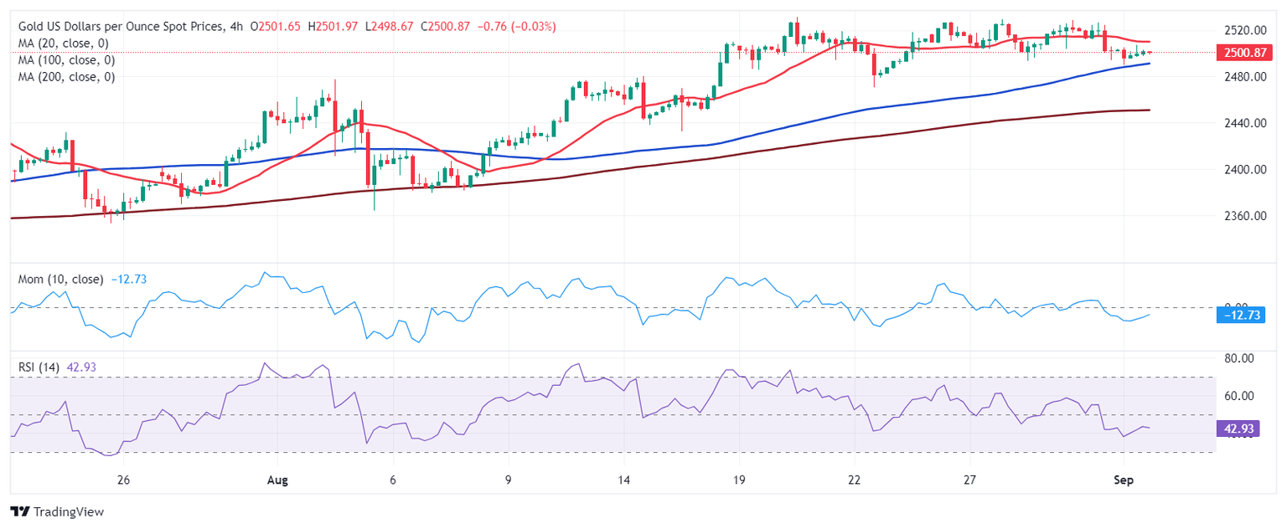Select the MA (100, close, 0) indicator legend
Screen dimensions: 1287x529
(66, 60)
